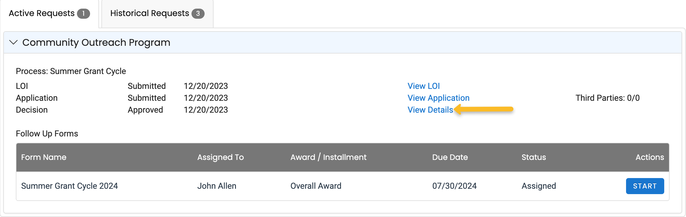
Task: Click the View Details link
Action: point(430,110)
